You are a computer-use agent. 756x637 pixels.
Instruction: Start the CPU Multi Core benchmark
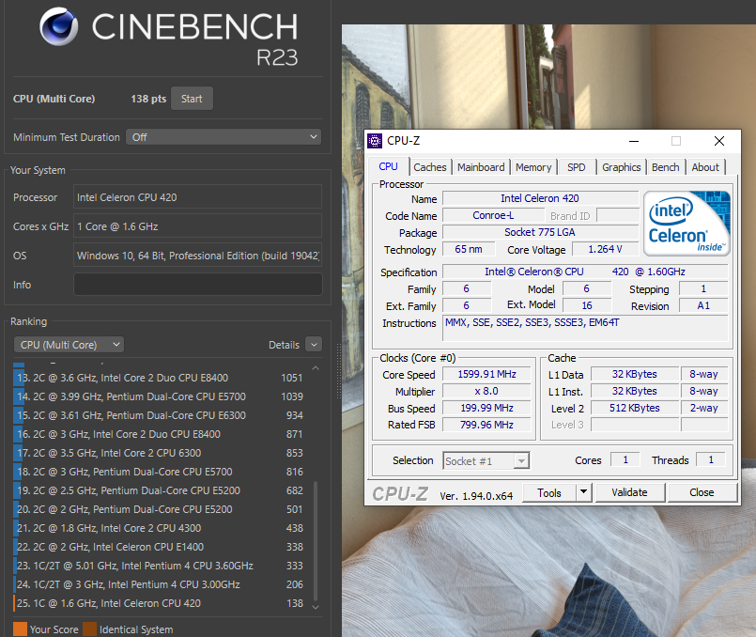point(192,99)
